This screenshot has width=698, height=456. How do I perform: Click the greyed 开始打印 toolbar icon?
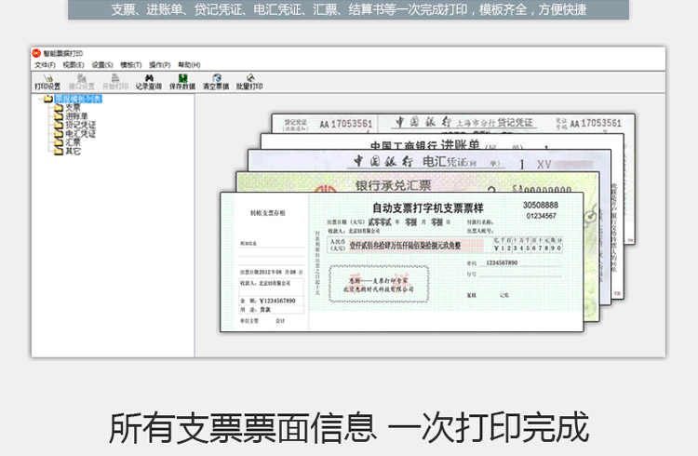(115, 83)
